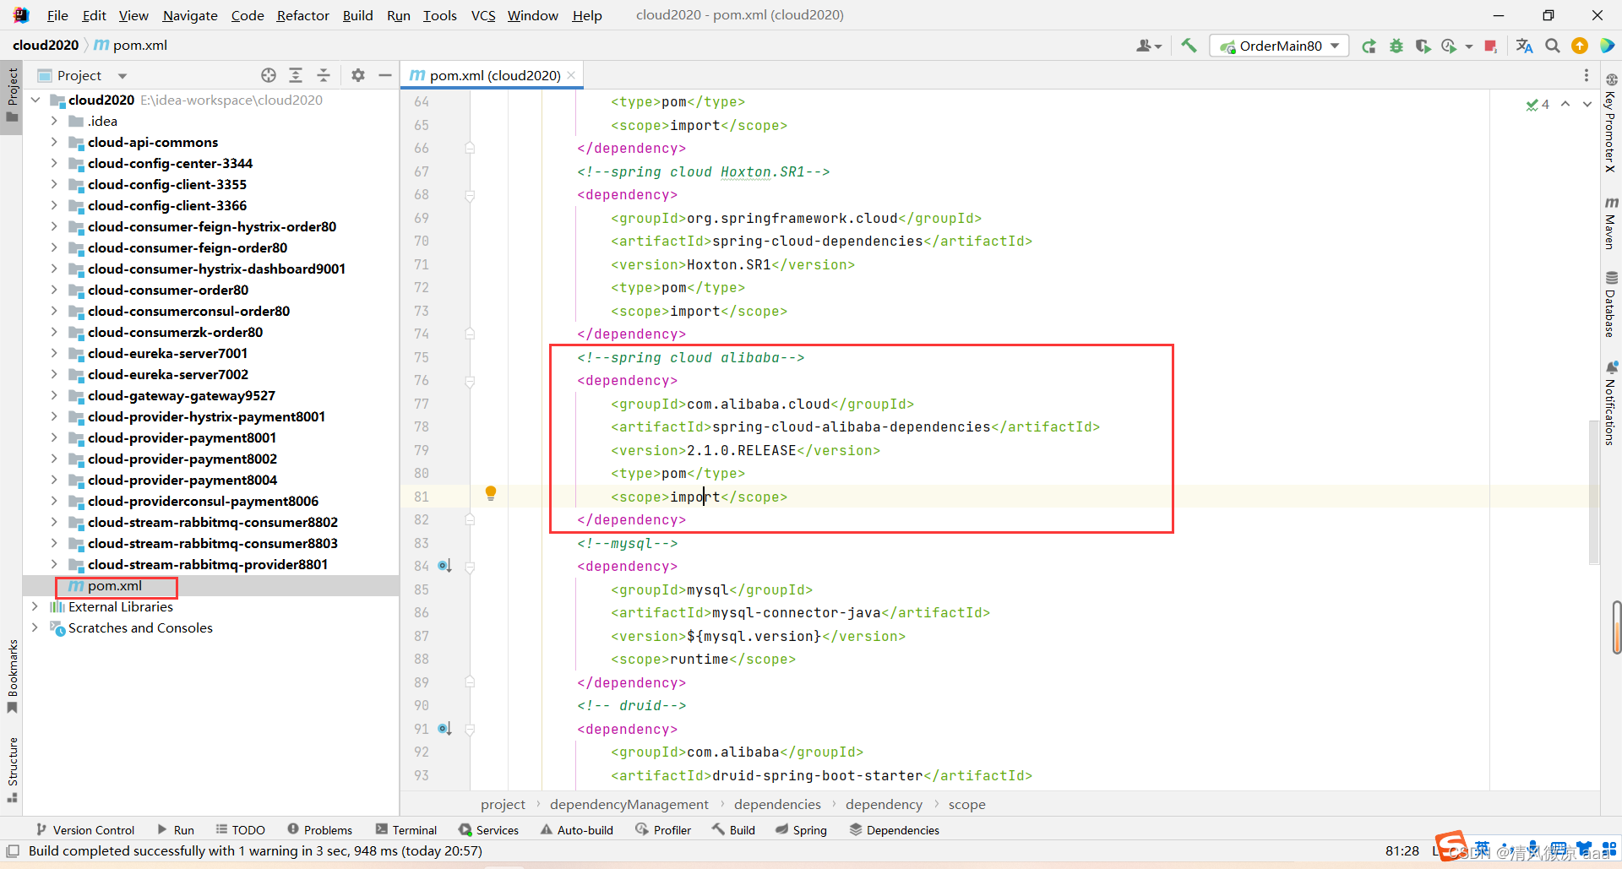1622x869 pixels.
Task: Toggle tool window quick access button
Action: [x=13, y=851]
